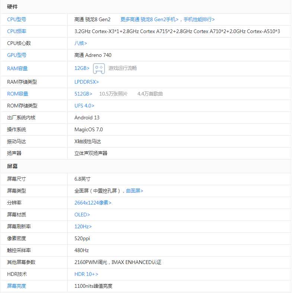Click the 全面屏（中置挖孔屏） text

pyautogui.click(x=97, y=191)
